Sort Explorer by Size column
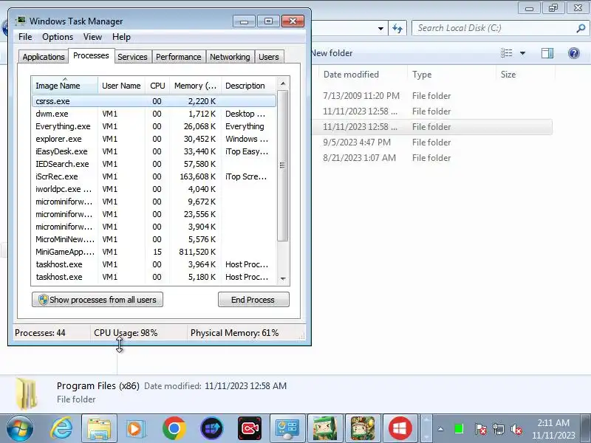The width and height of the screenshot is (591, 443). pyautogui.click(x=525, y=75)
